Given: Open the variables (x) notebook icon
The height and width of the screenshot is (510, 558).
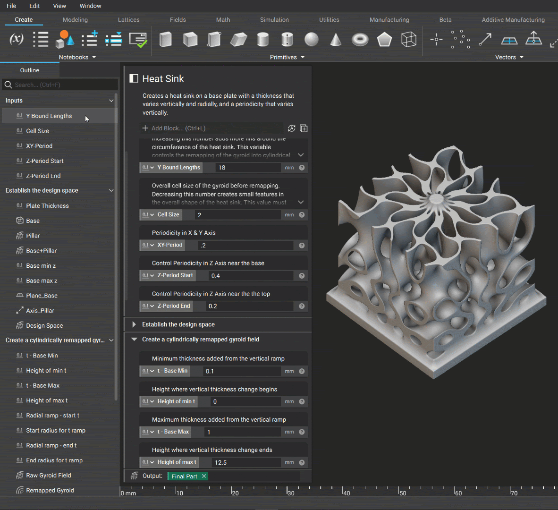Looking at the screenshot, I should click(17, 39).
